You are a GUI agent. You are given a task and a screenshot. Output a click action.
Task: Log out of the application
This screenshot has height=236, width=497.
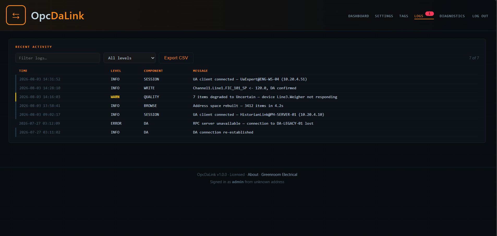click(x=480, y=16)
